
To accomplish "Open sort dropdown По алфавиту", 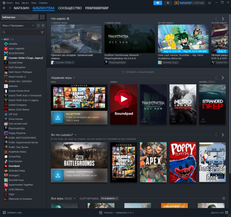I will pos(110,198).
